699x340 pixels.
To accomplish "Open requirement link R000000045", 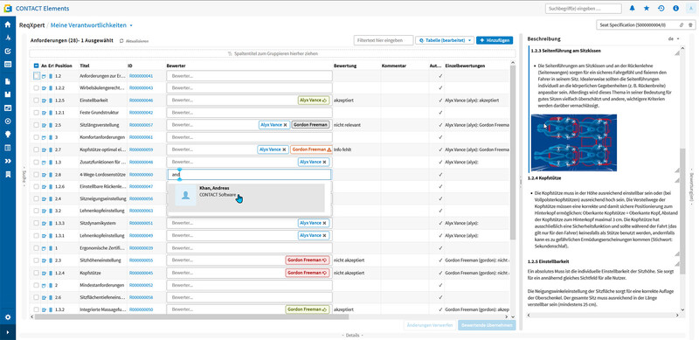I will coord(141,273).
